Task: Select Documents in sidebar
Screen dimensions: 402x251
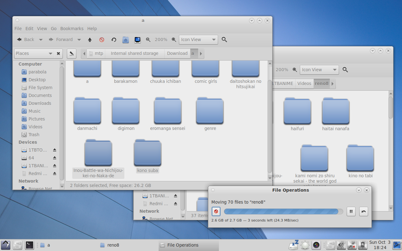Action: (x=40, y=95)
